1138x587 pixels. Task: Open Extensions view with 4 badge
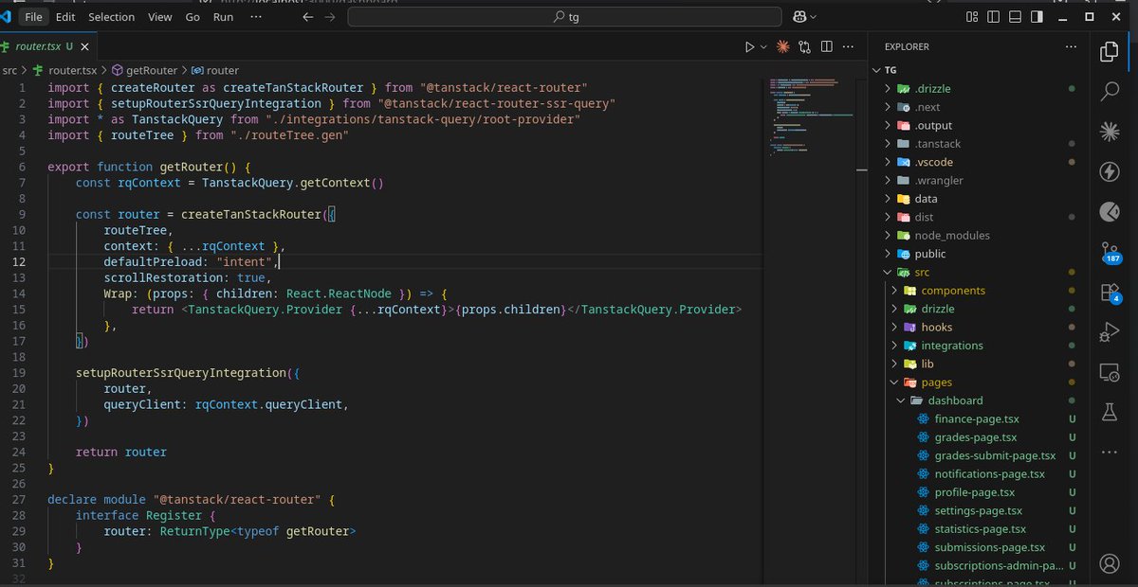point(1110,293)
